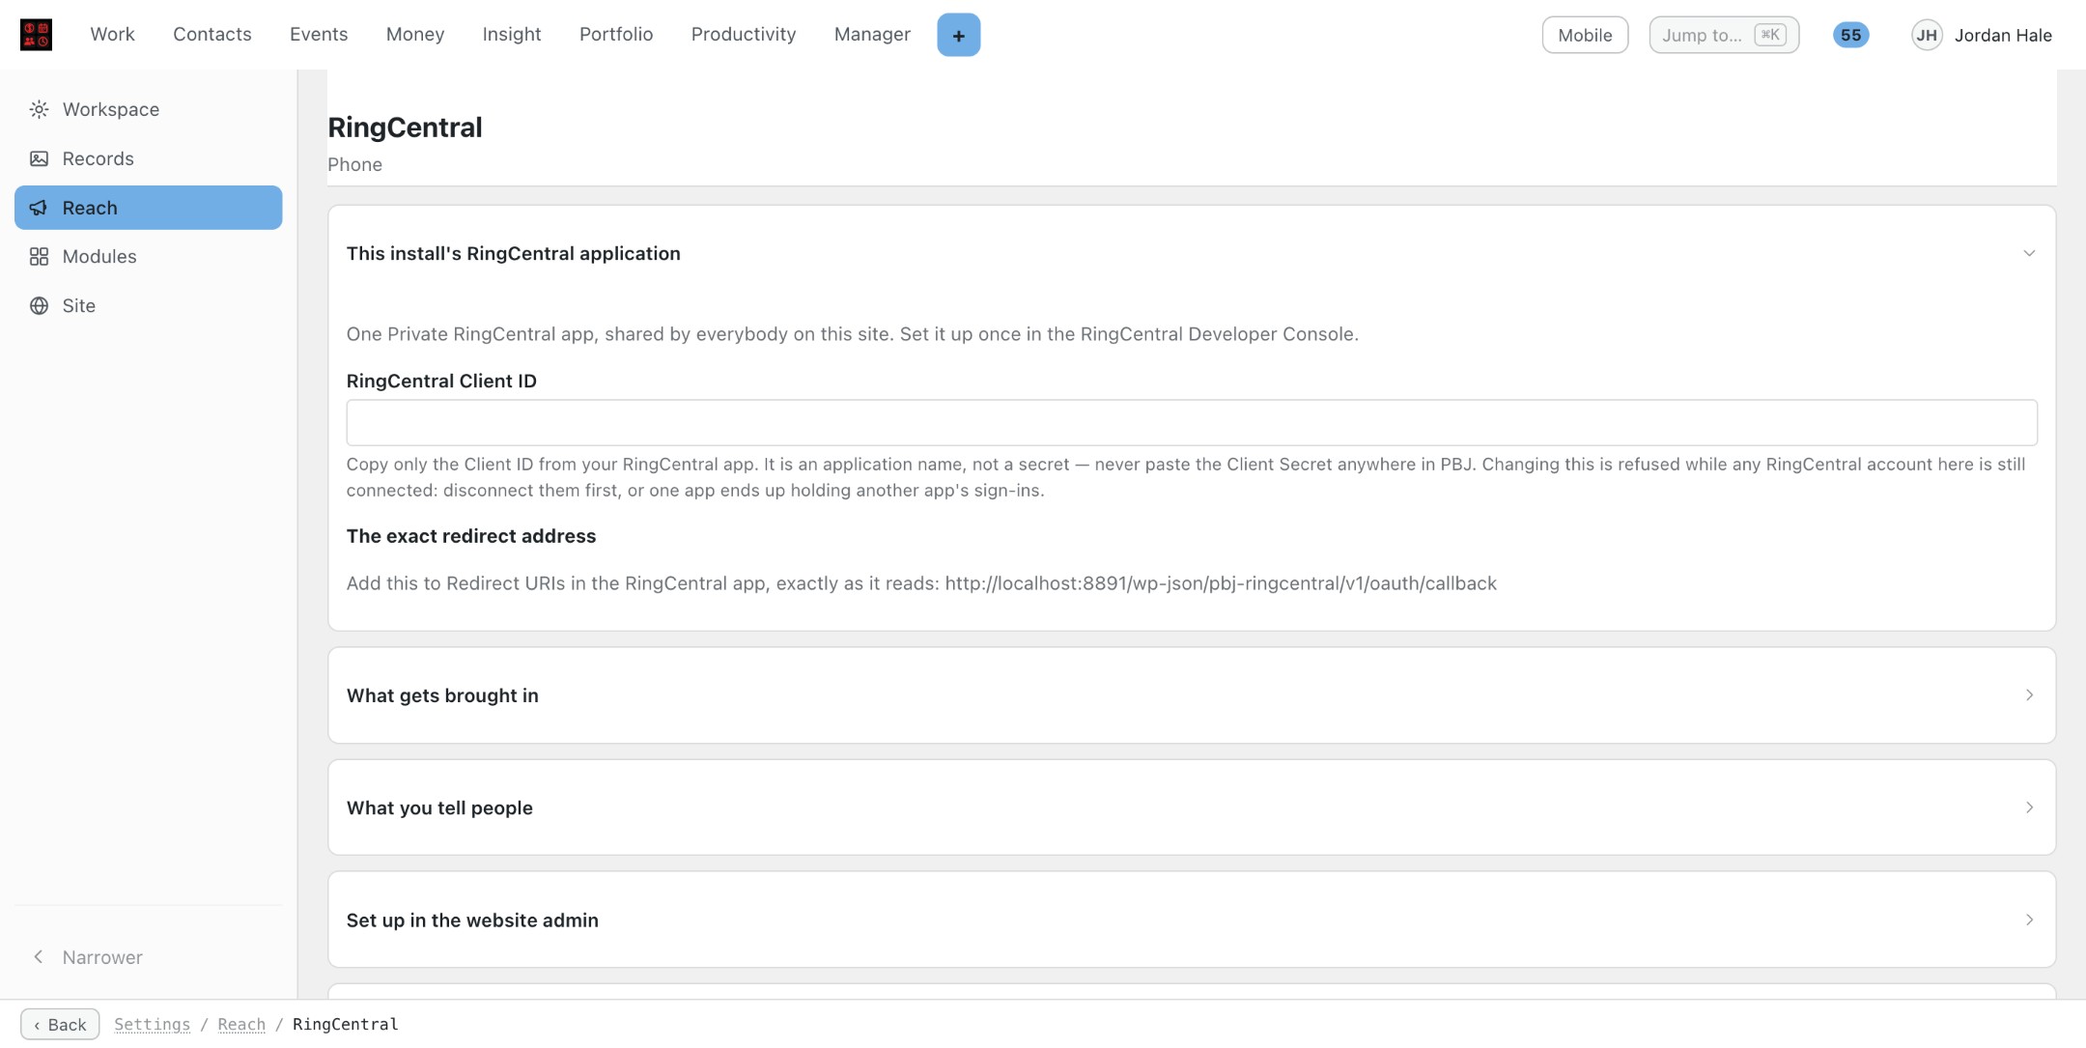Click the Reach megaphone icon
Screen dimensions: 2086x1048
[39, 208]
